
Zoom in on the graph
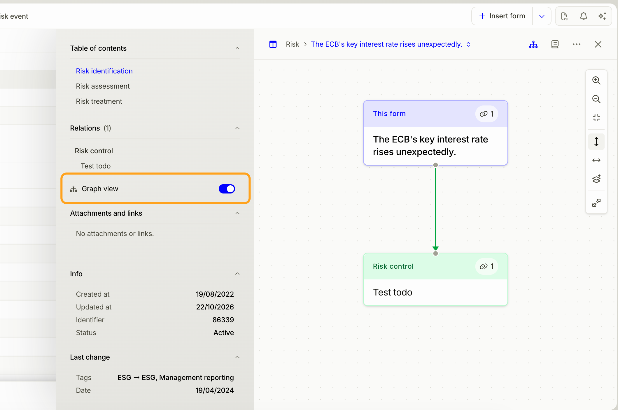point(596,80)
